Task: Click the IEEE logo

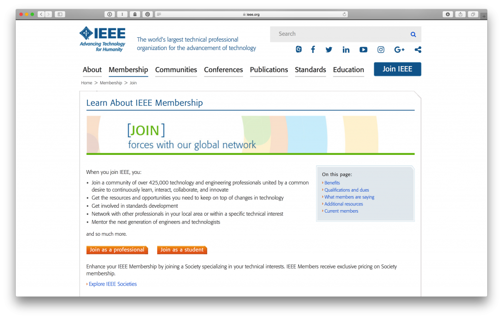Action: [x=103, y=39]
